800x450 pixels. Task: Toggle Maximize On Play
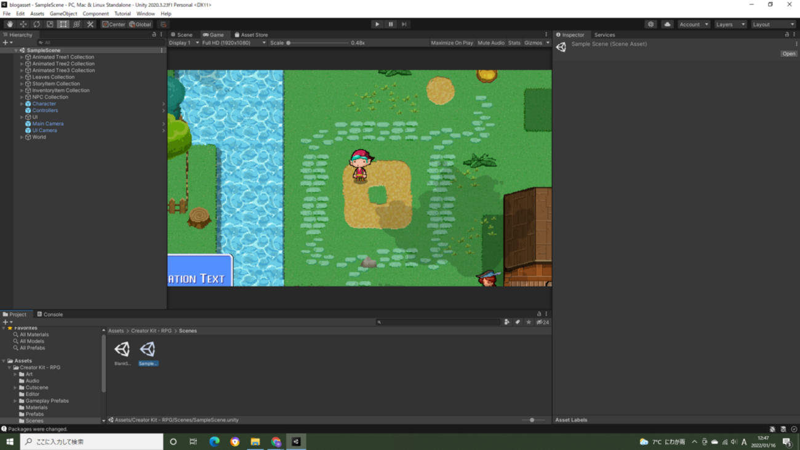coord(452,43)
